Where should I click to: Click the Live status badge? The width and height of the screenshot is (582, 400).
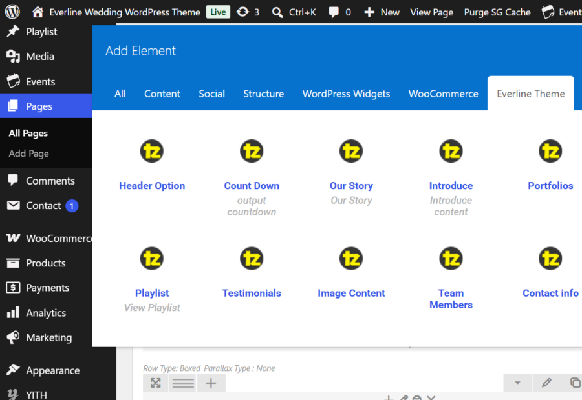[218, 12]
